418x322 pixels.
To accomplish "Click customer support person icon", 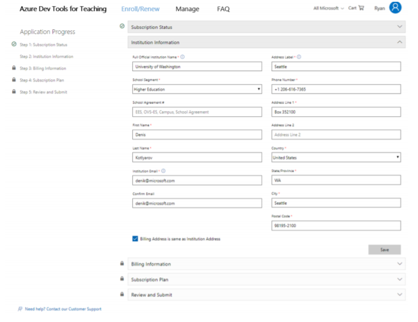I will [20, 309].
